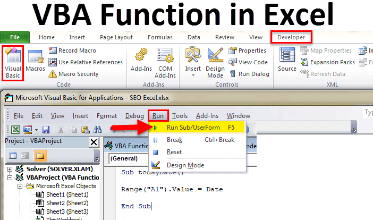Open the (General) object dropdown
Viewport: 373px width, 220px height.
coord(129,159)
